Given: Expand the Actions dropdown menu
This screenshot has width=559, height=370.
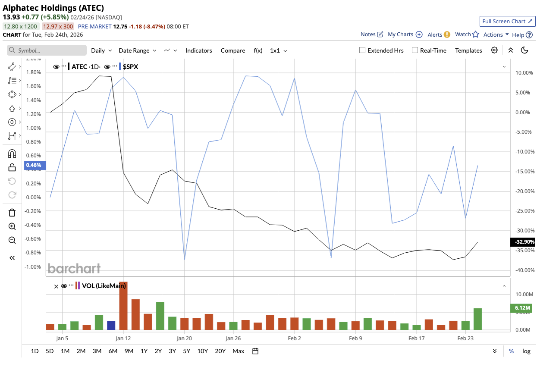Looking at the screenshot, I should click(x=496, y=34).
